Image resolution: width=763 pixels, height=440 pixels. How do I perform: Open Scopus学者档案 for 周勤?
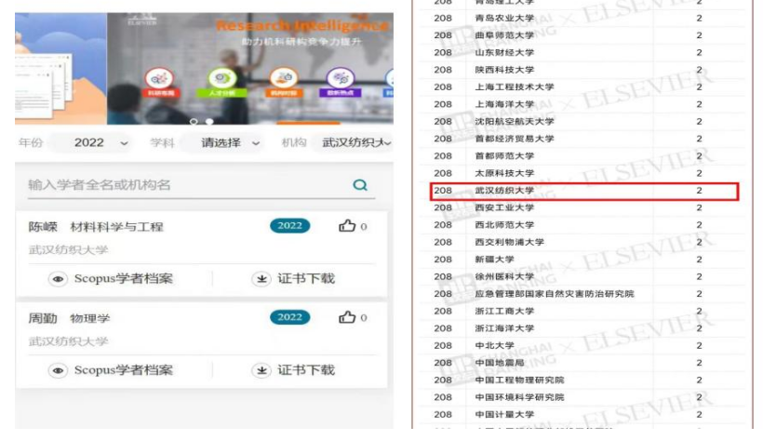coord(111,370)
